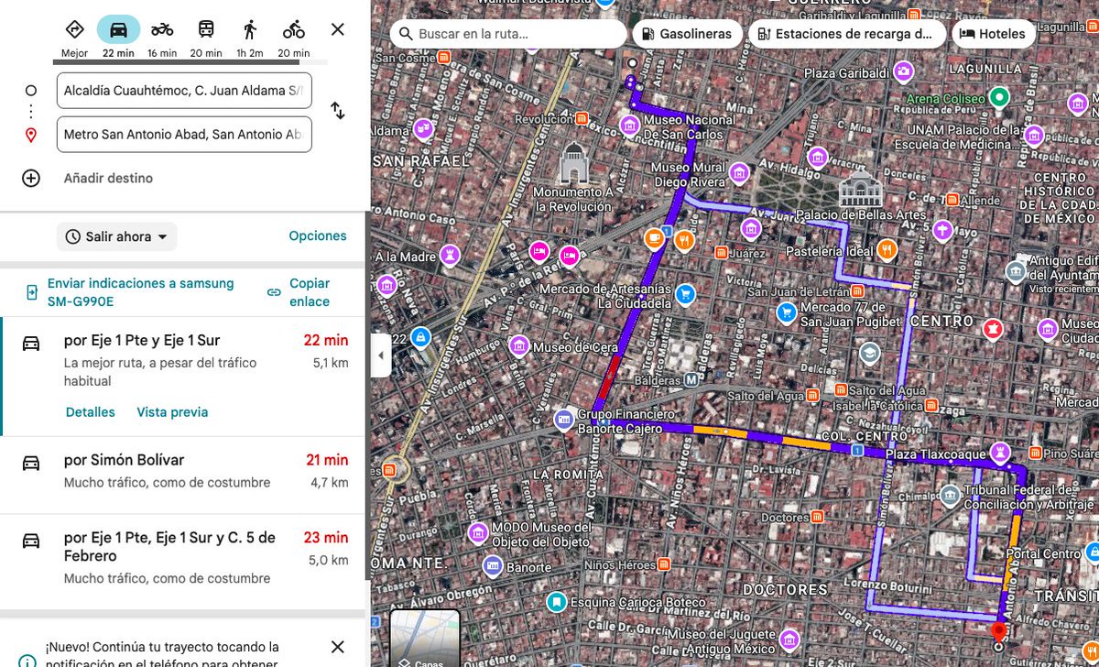The image size is (1099, 667).
Task: Swap origin and destination with reverse arrows
Action: click(337, 110)
